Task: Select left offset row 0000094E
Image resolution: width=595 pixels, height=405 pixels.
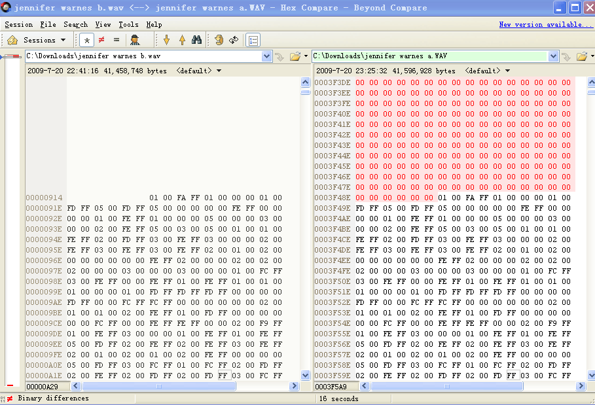Action: pos(44,239)
